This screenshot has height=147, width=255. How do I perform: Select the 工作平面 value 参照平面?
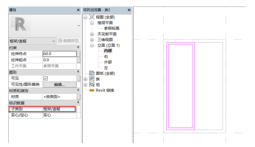[60, 66]
